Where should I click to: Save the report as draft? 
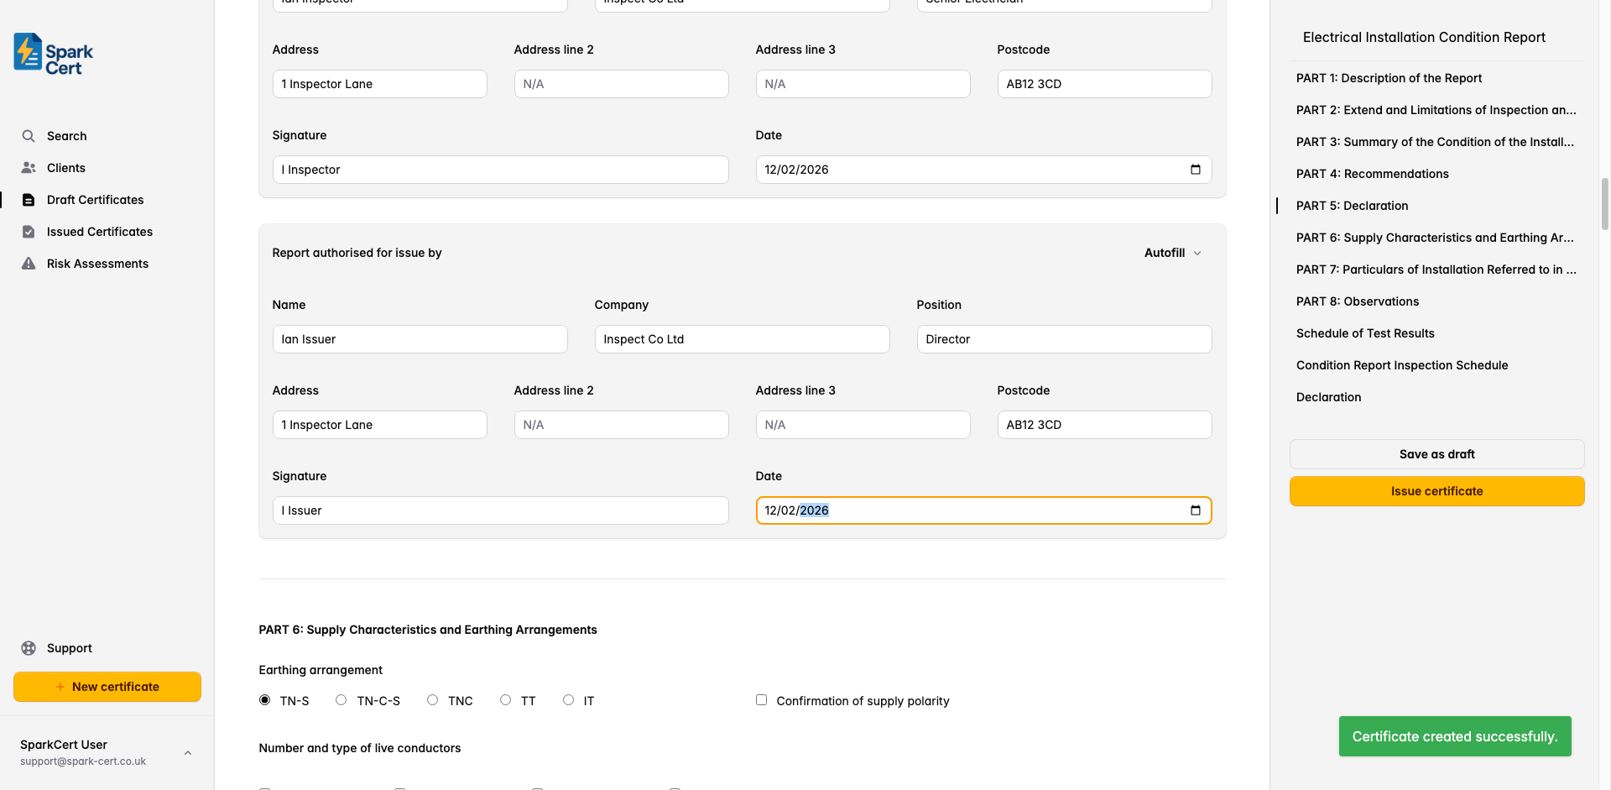tap(1436, 453)
